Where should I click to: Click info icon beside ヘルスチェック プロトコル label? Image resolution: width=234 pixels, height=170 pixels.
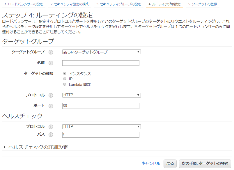point(51,127)
